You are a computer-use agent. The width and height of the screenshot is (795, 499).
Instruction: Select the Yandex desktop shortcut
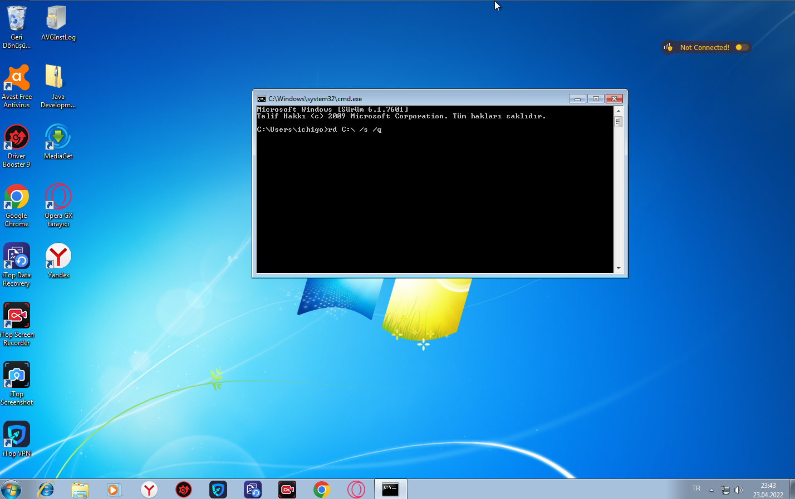pos(58,261)
